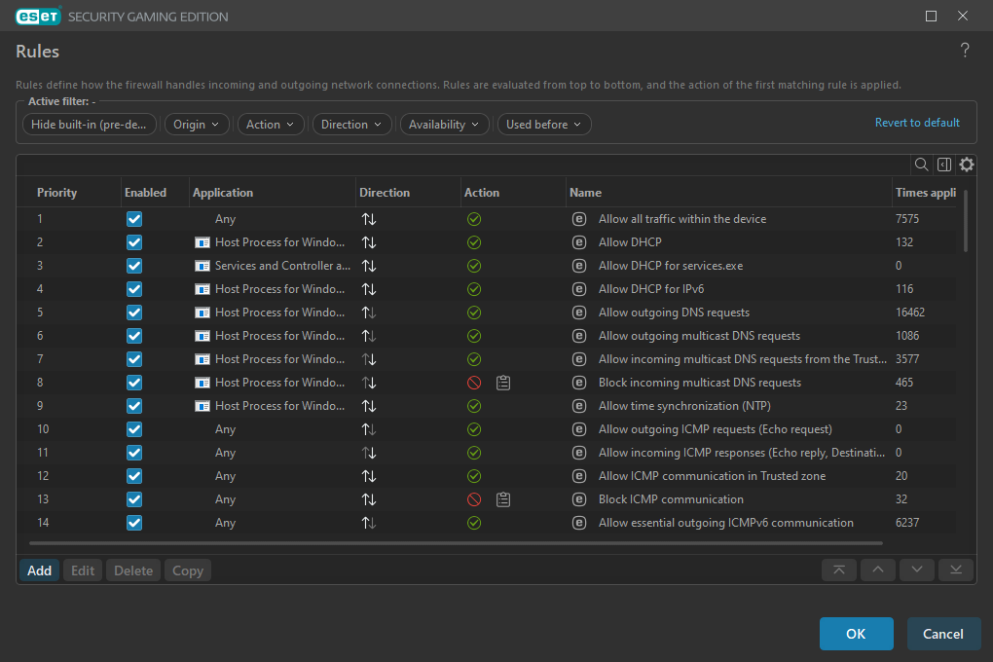Click the help question mark icon
The height and width of the screenshot is (662, 993).
pyautogui.click(x=965, y=50)
